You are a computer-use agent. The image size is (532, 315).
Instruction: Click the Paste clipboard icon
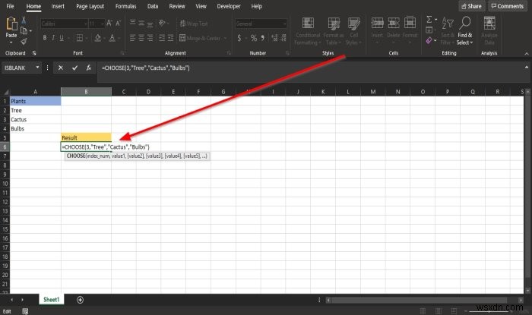[x=11, y=24]
